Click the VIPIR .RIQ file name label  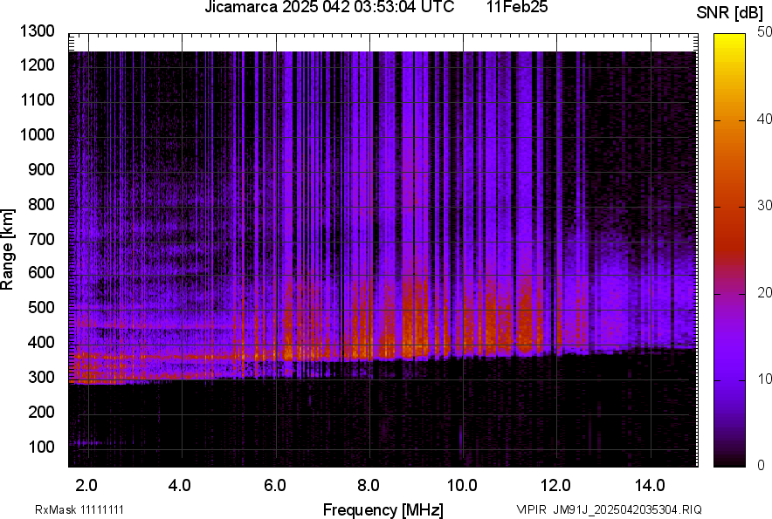(x=609, y=509)
